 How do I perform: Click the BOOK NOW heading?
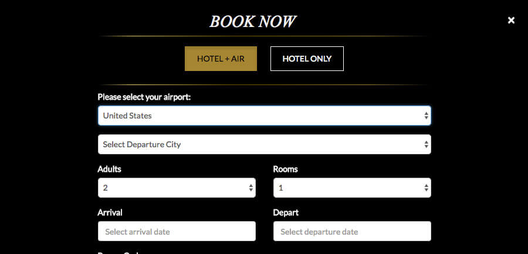[252, 22]
